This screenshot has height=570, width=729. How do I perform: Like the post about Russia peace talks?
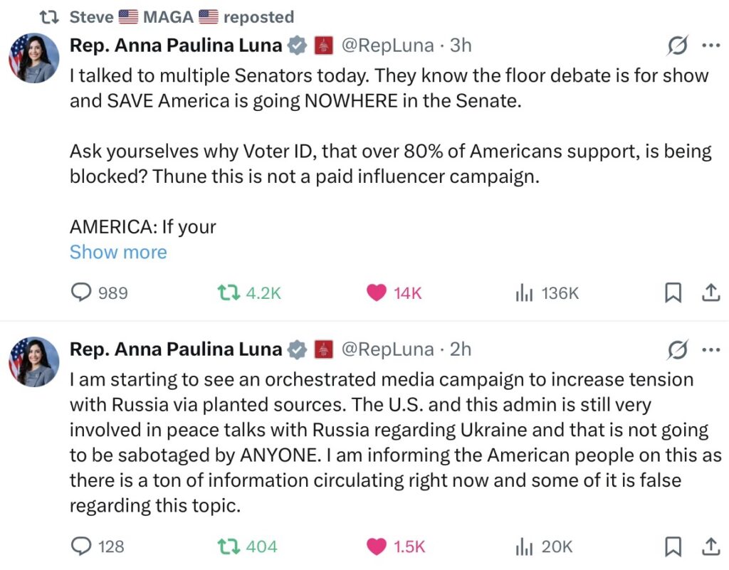(x=377, y=547)
